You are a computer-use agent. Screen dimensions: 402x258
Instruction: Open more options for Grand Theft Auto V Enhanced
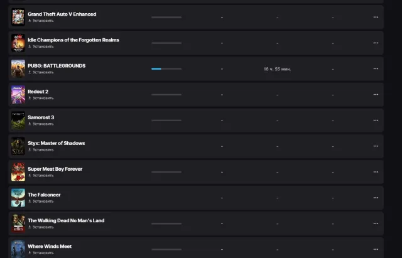click(376, 17)
